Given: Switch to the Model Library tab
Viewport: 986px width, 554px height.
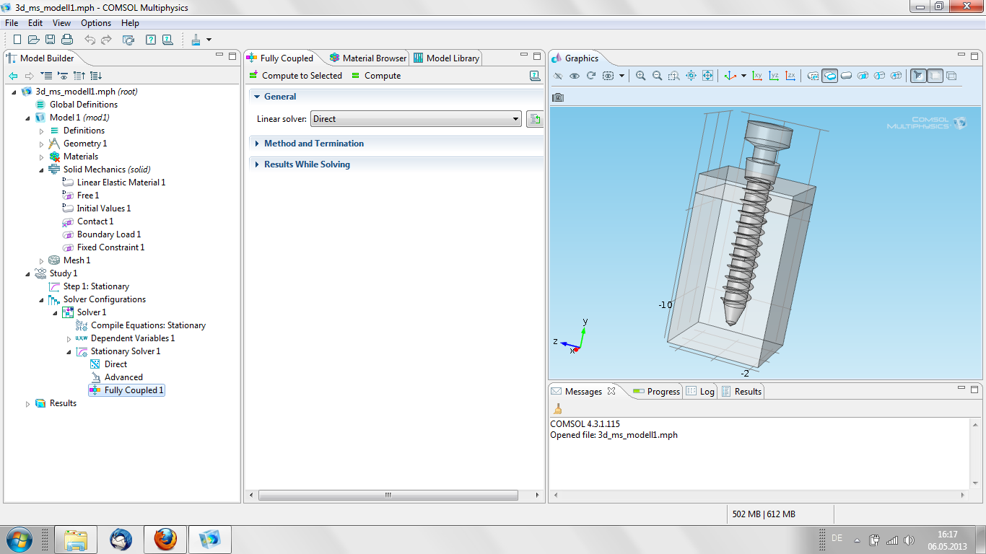Looking at the screenshot, I should pos(446,58).
